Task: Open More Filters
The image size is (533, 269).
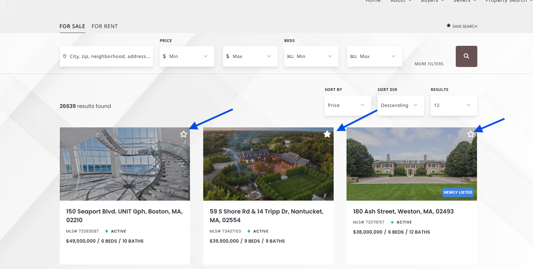Action: (x=429, y=64)
